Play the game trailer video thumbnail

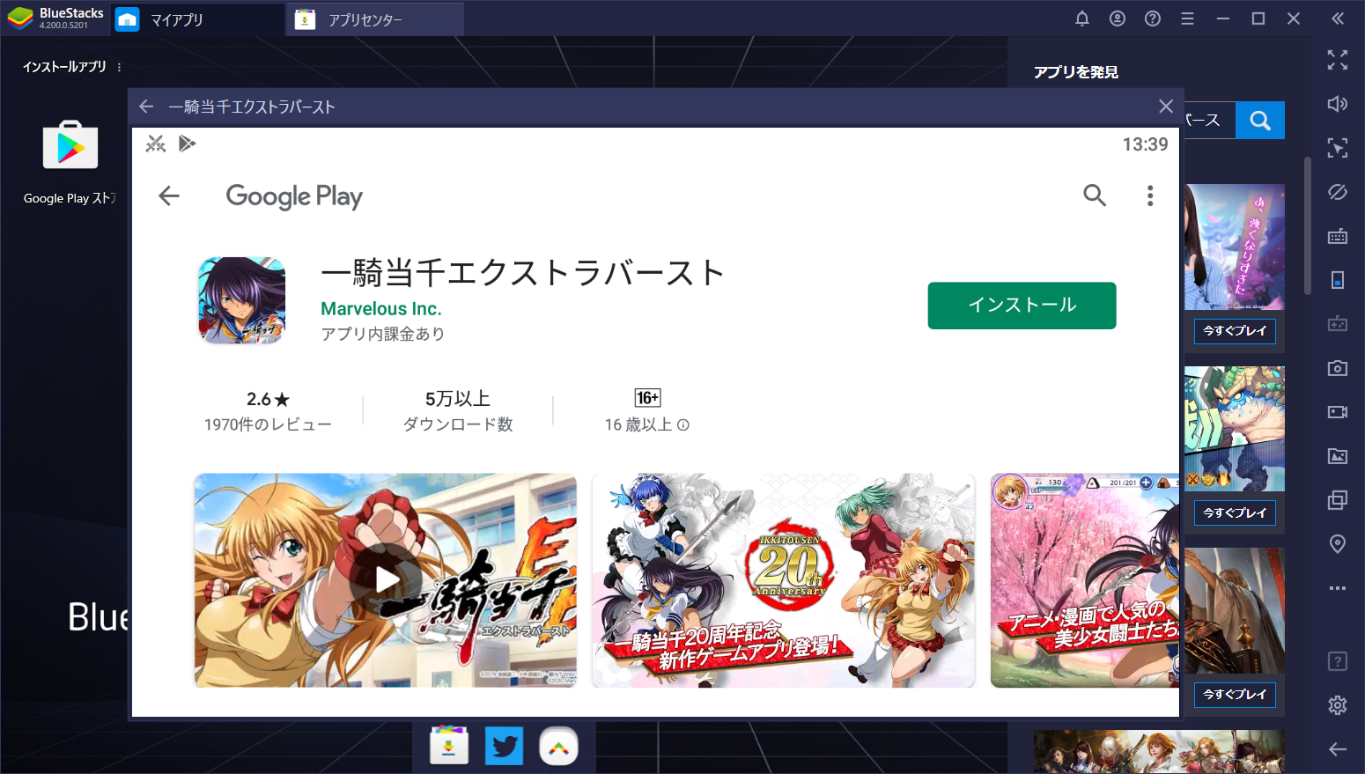click(386, 580)
